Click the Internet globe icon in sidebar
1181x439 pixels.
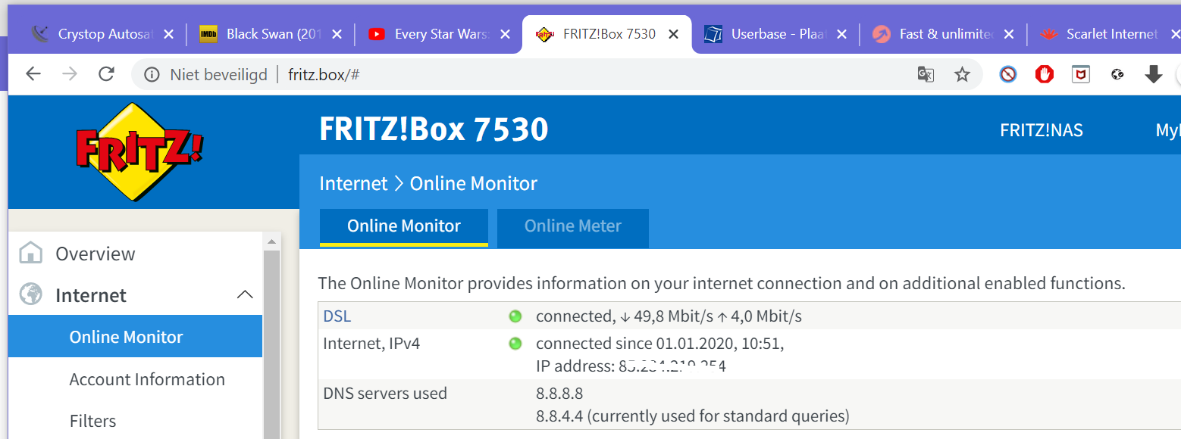[31, 294]
